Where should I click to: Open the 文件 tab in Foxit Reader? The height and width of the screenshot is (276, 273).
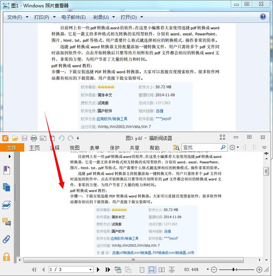point(12,147)
